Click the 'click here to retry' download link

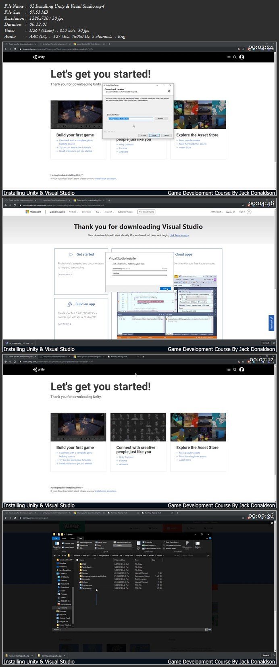(179, 235)
